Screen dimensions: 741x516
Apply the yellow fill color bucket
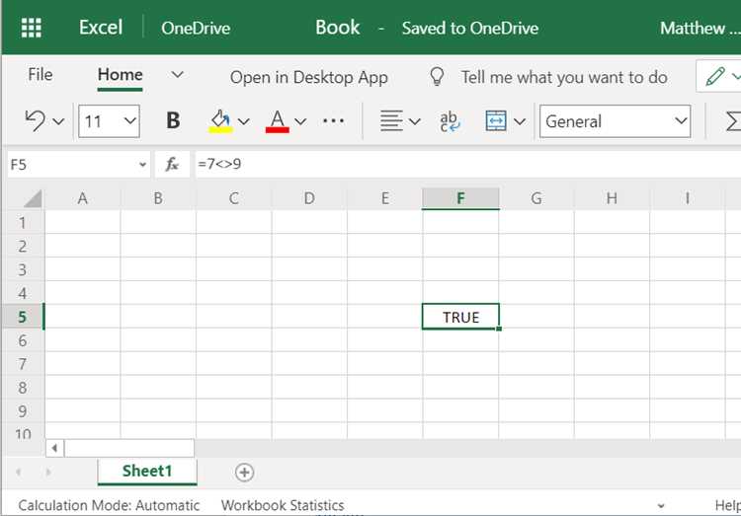pyautogui.click(x=220, y=120)
